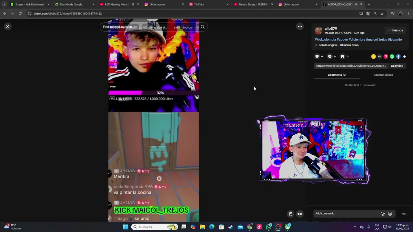Reload the TikTok page
413x232 pixels.
(20, 14)
